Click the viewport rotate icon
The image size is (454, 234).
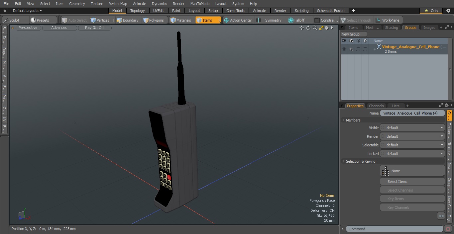tap(308, 28)
